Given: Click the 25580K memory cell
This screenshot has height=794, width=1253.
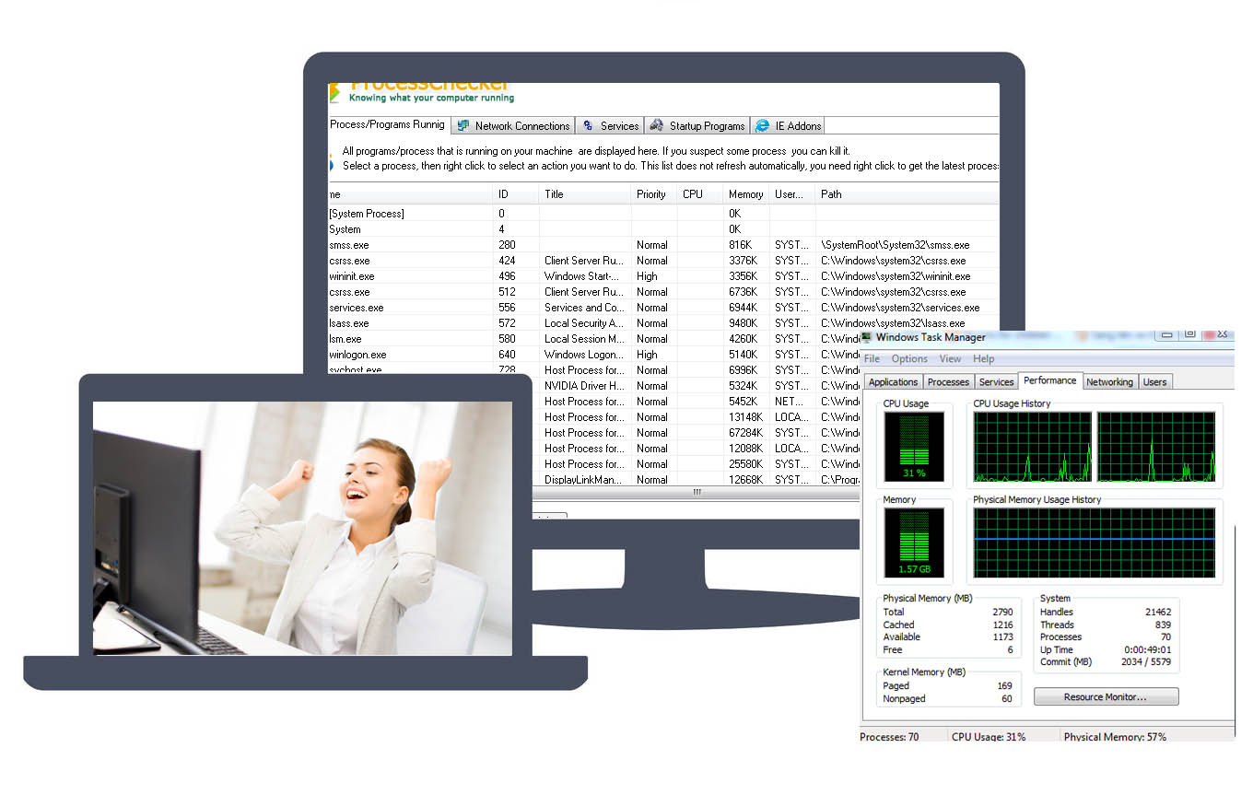Looking at the screenshot, I should click(x=746, y=464).
